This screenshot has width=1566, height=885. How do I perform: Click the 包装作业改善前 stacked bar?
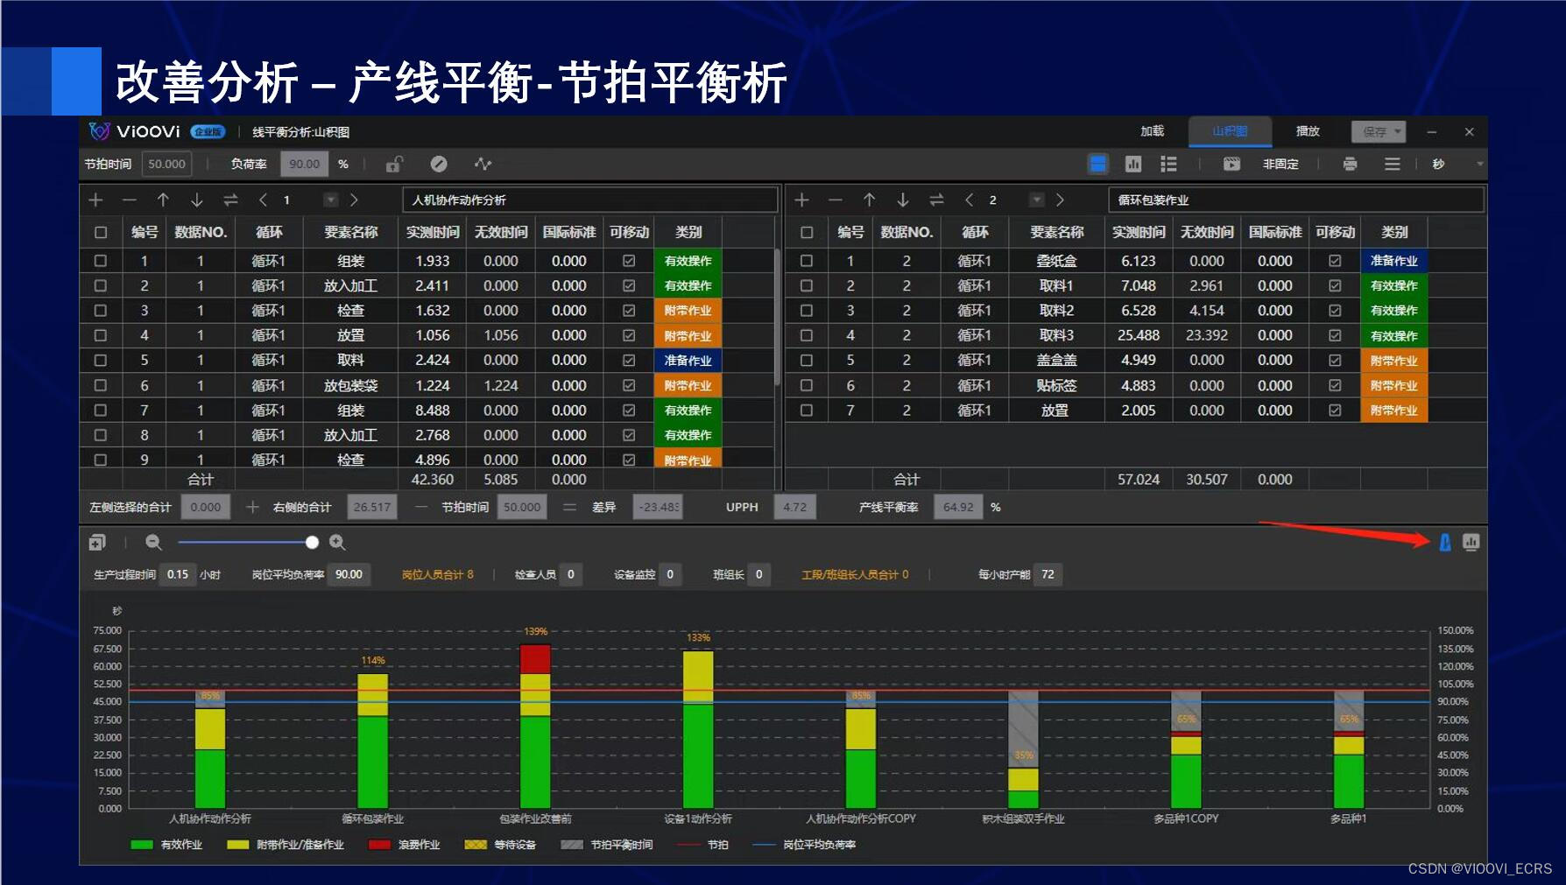(x=535, y=727)
